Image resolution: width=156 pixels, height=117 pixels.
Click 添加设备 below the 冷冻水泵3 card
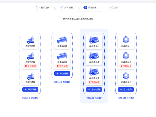pos(94,89)
